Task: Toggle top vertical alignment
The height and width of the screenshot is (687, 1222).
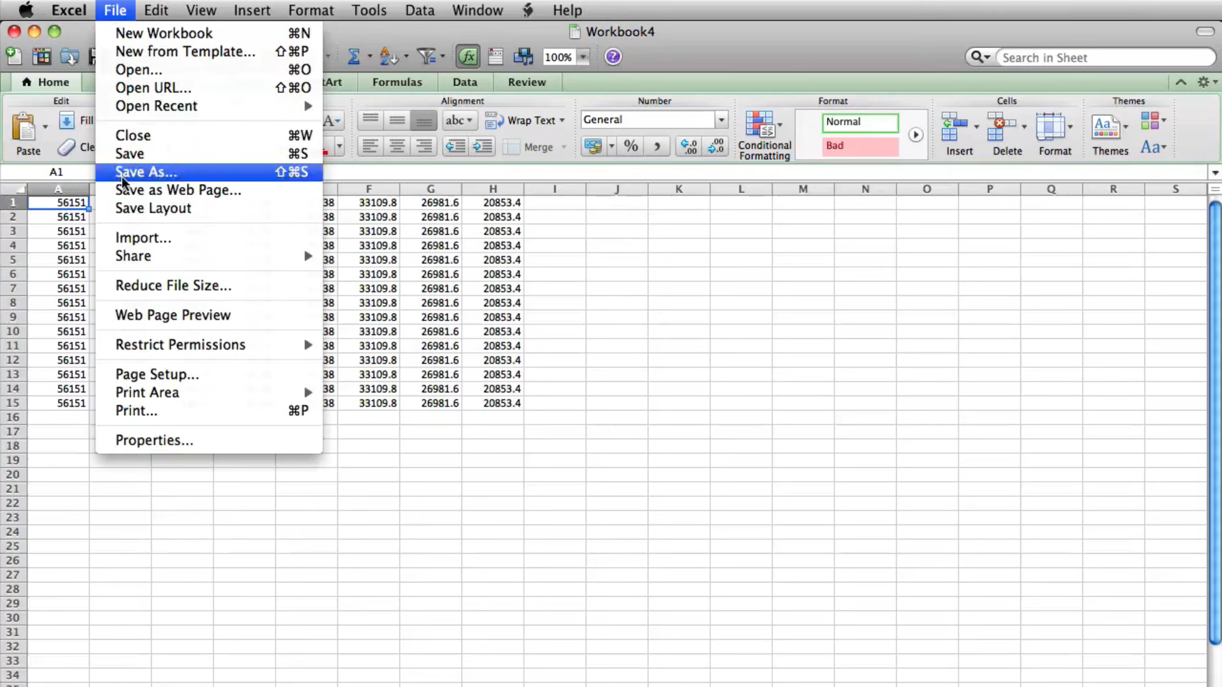Action: [x=370, y=120]
